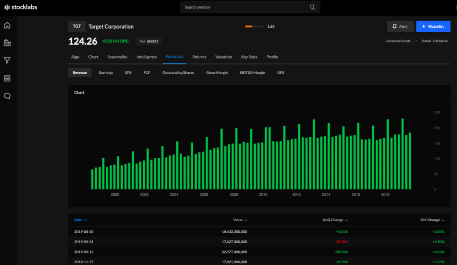Click the +4.90% YoY change

coord(438,242)
